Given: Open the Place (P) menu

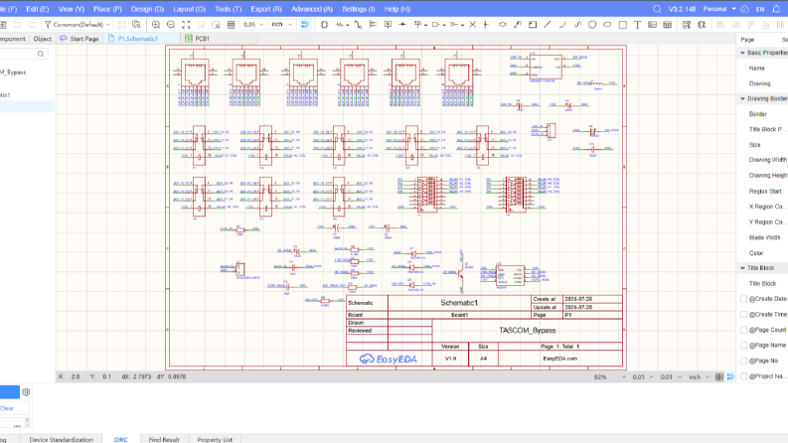Looking at the screenshot, I should [107, 9].
